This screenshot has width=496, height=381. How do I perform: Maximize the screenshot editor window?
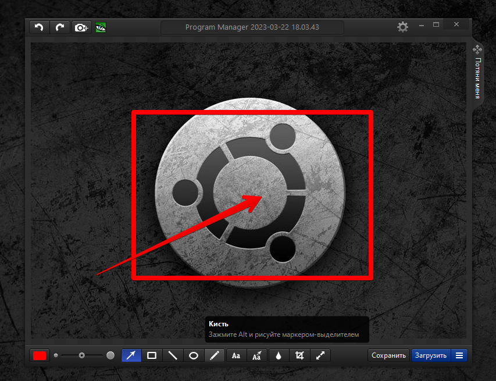pos(436,24)
